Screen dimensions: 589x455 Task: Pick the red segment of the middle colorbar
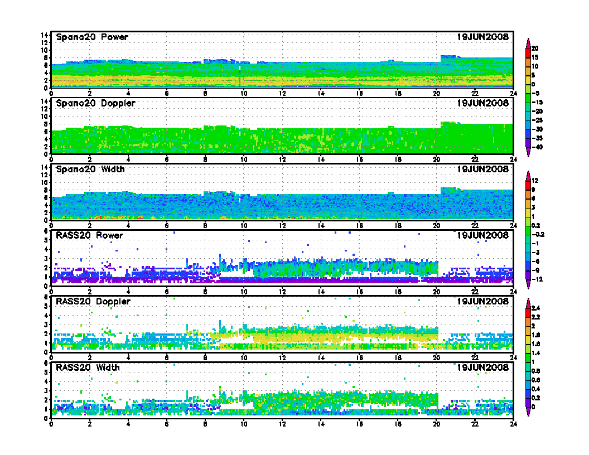[x=528, y=185]
